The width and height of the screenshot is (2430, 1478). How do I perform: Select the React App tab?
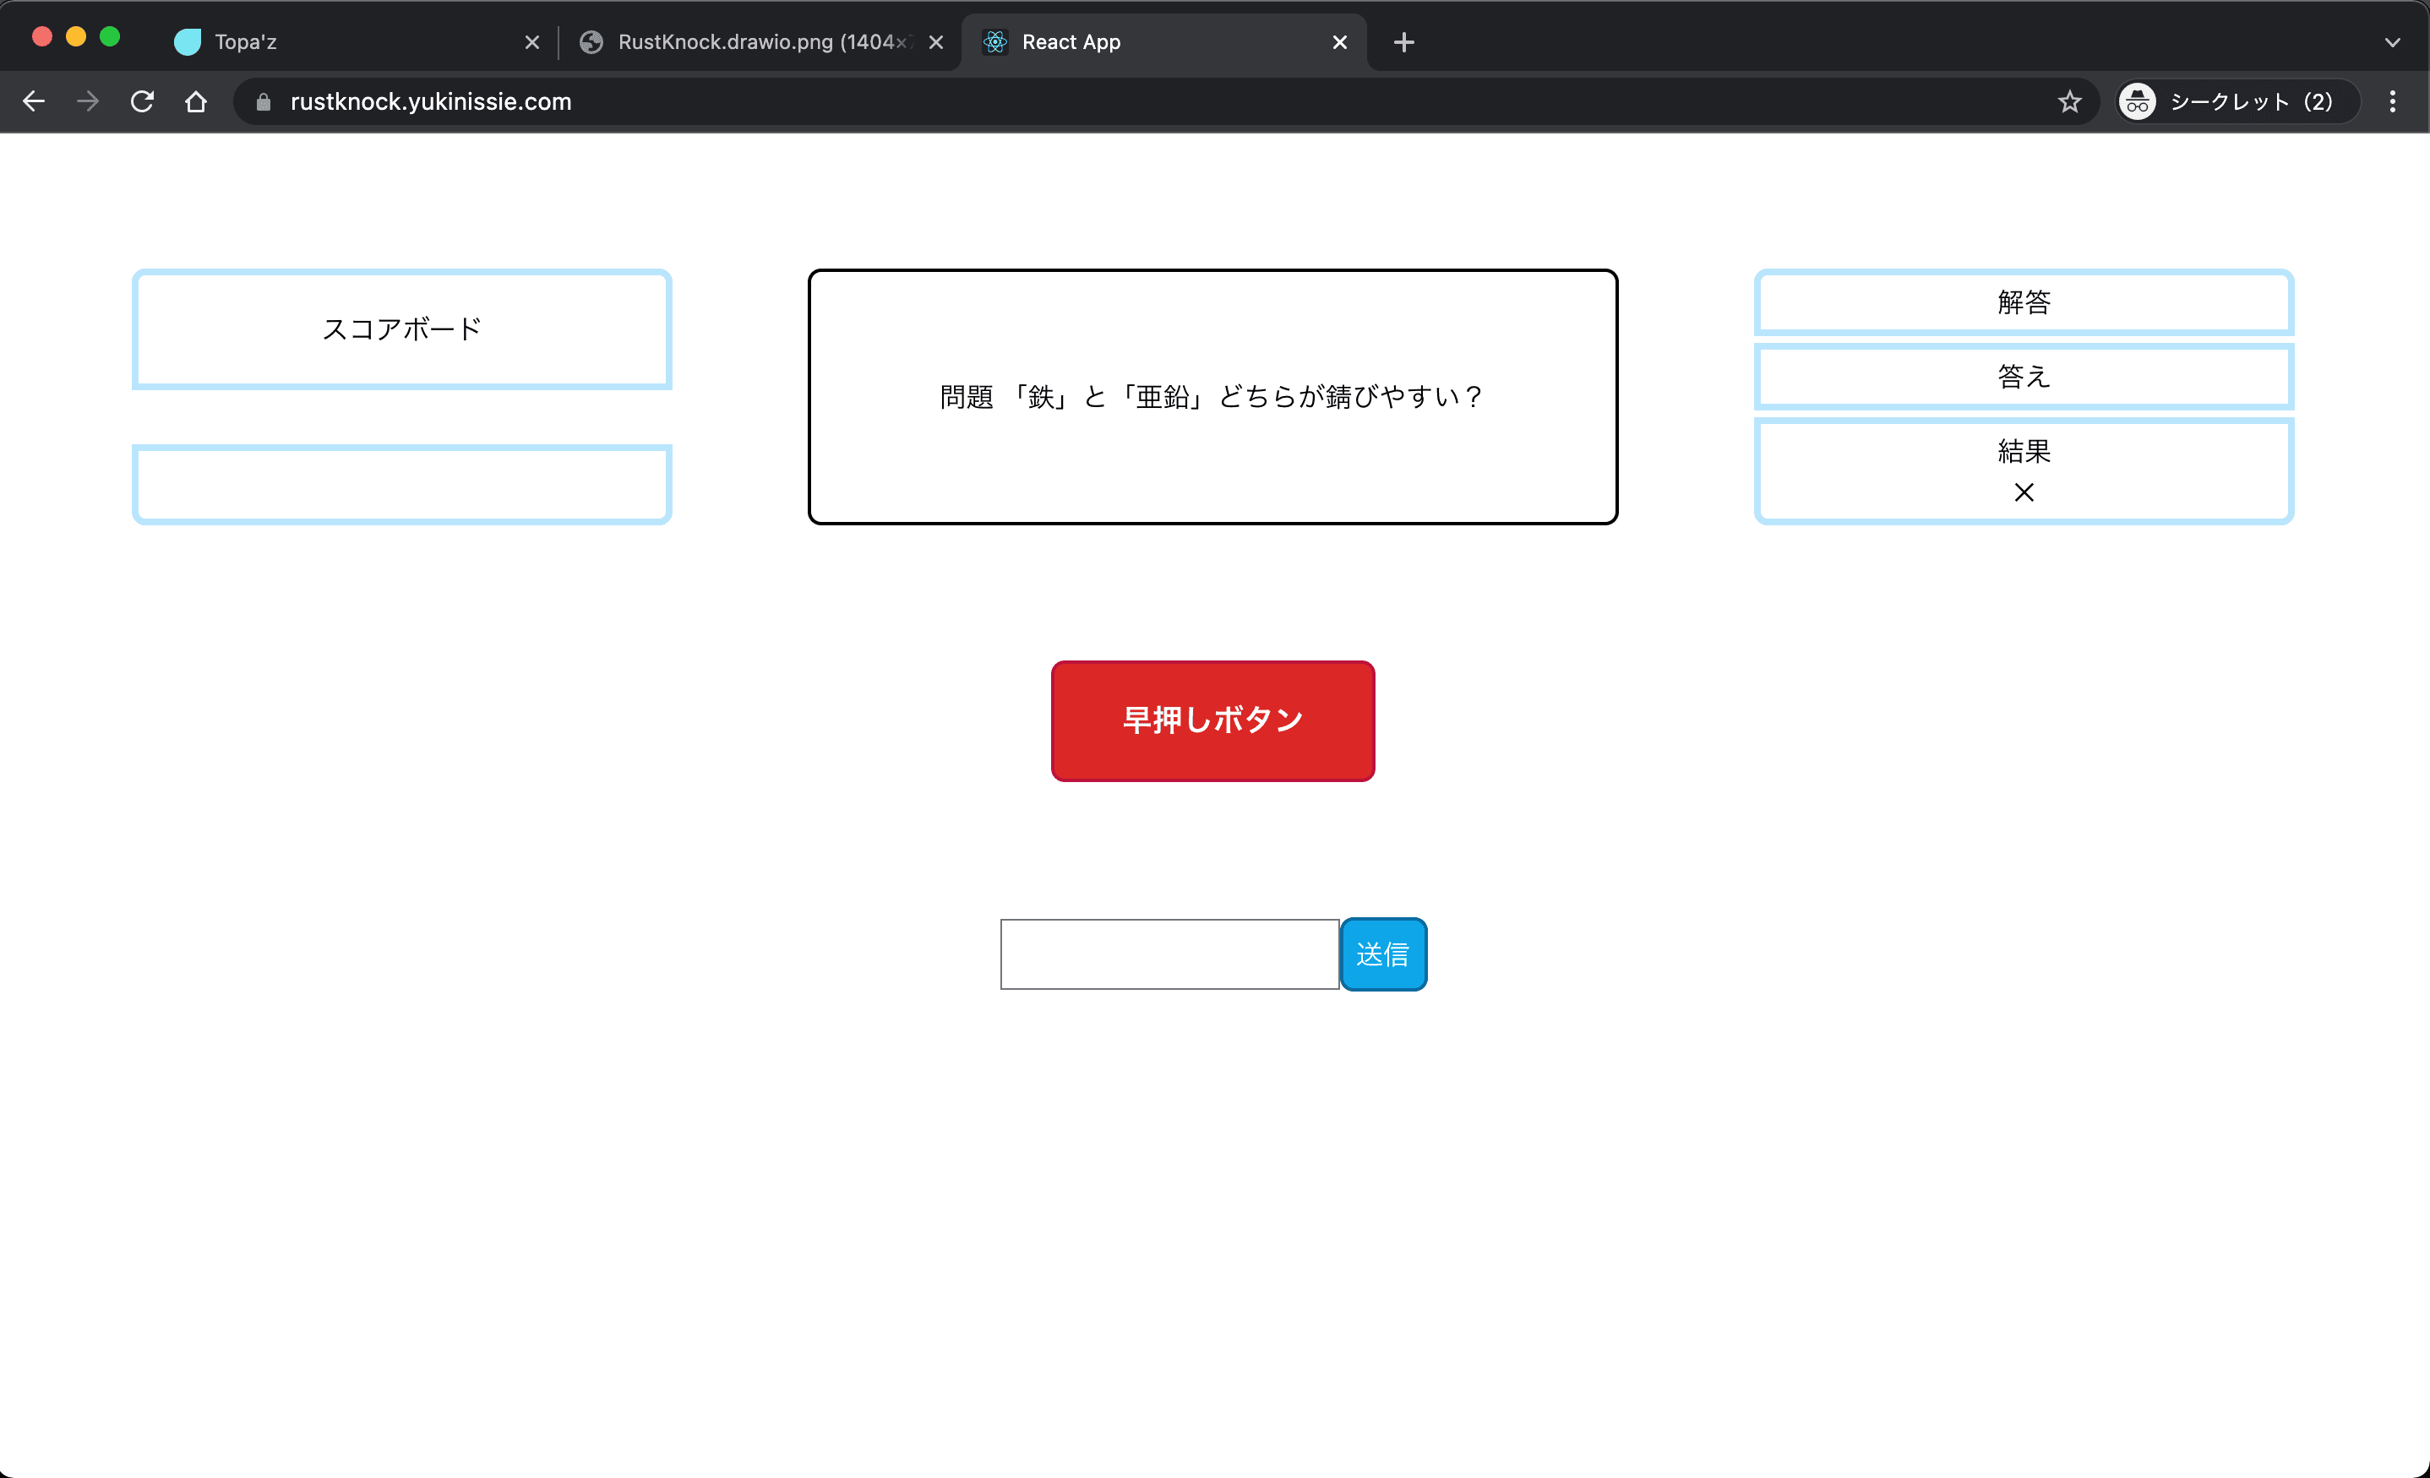point(1163,42)
